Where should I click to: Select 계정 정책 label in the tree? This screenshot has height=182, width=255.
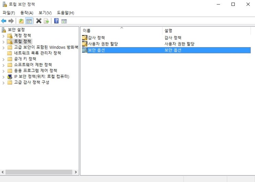tap(22, 36)
